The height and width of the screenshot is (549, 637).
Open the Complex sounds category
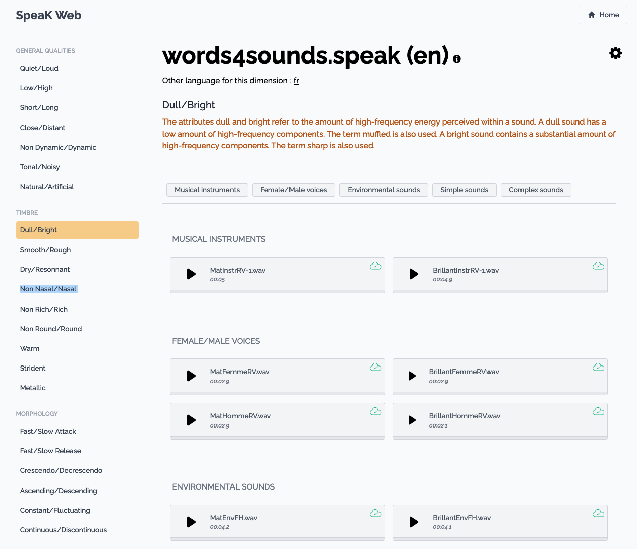(x=536, y=190)
